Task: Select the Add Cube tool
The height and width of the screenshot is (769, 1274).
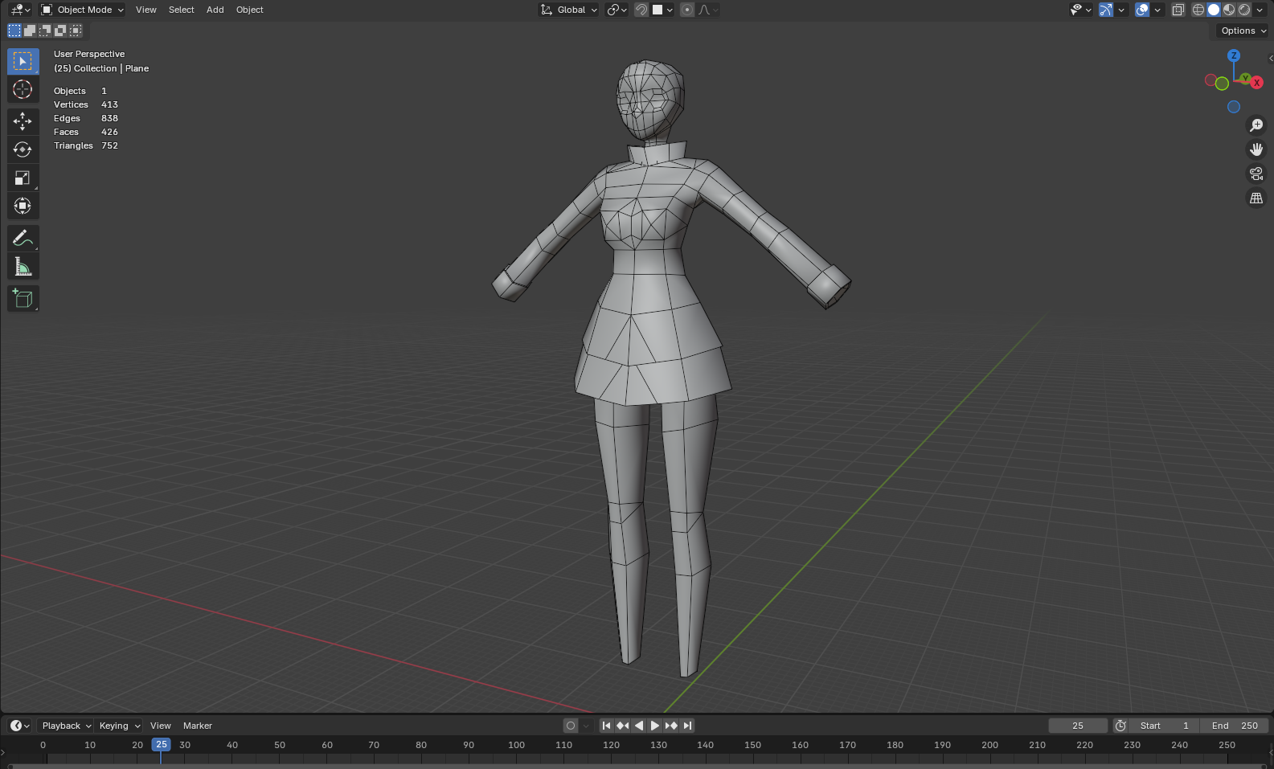Action: [x=23, y=298]
